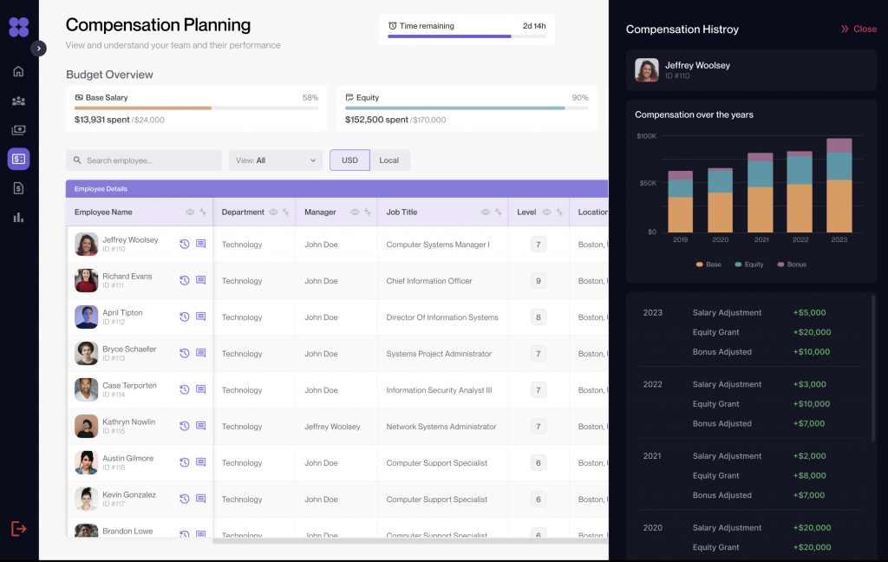The width and height of the screenshot is (888, 562).
Task: Switch to the Local currency tab
Action: (x=388, y=160)
